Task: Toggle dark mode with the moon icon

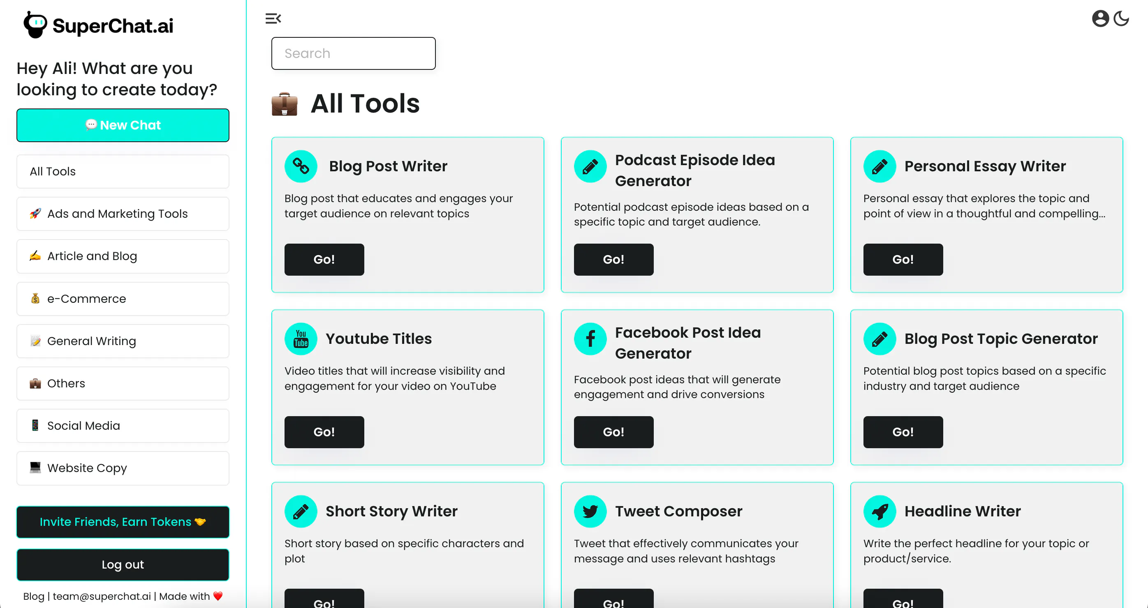Action: tap(1121, 19)
